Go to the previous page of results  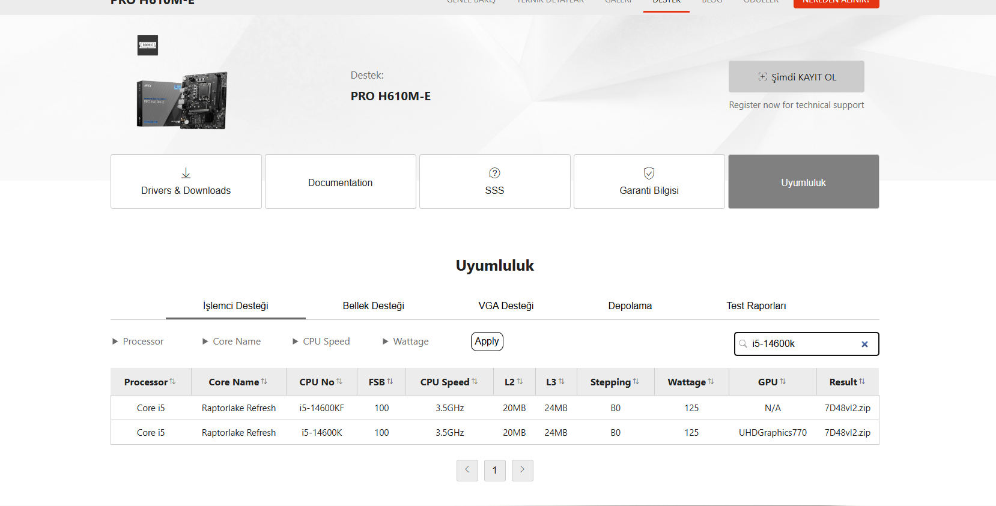pyautogui.click(x=467, y=471)
